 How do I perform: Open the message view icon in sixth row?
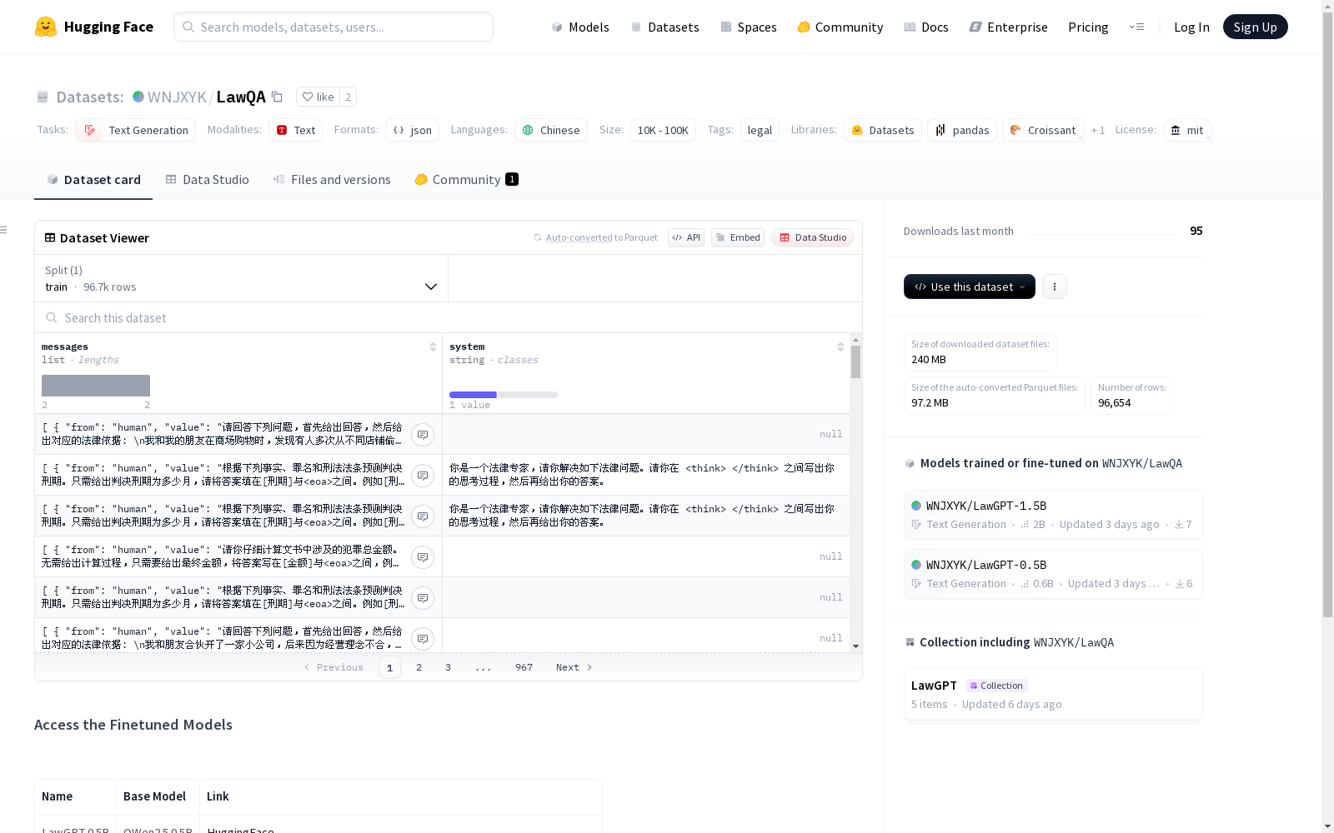[423, 639]
